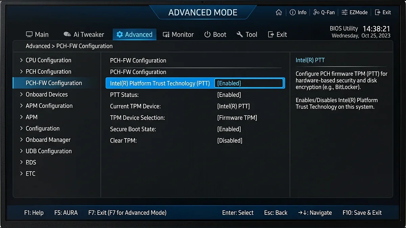406x228 pixels.
Task: Click the top-bar Exit door icon
Action: (x=378, y=12)
